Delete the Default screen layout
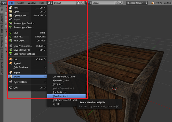The width and height of the screenshot is (172, 122). (x=82, y=3)
